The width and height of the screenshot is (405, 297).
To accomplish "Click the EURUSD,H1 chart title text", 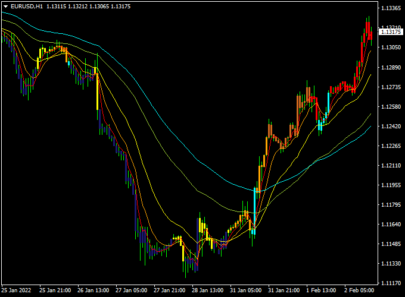I will (x=27, y=7).
